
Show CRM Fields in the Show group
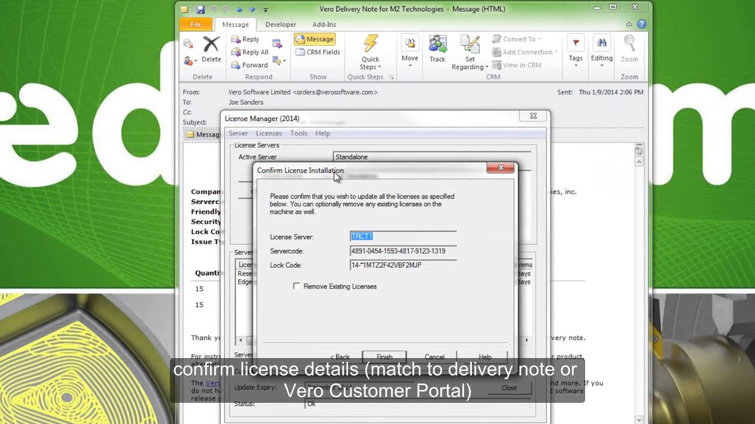click(318, 52)
